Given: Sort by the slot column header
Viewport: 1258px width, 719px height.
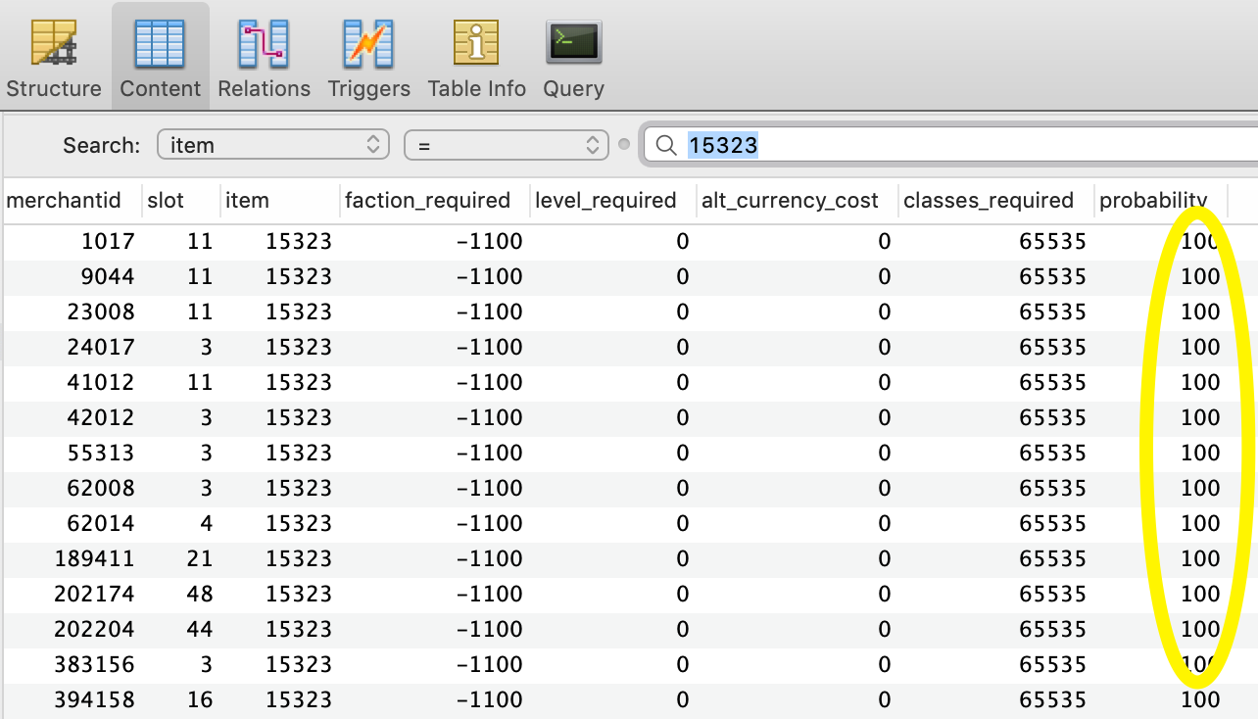Looking at the screenshot, I should pos(165,201).
